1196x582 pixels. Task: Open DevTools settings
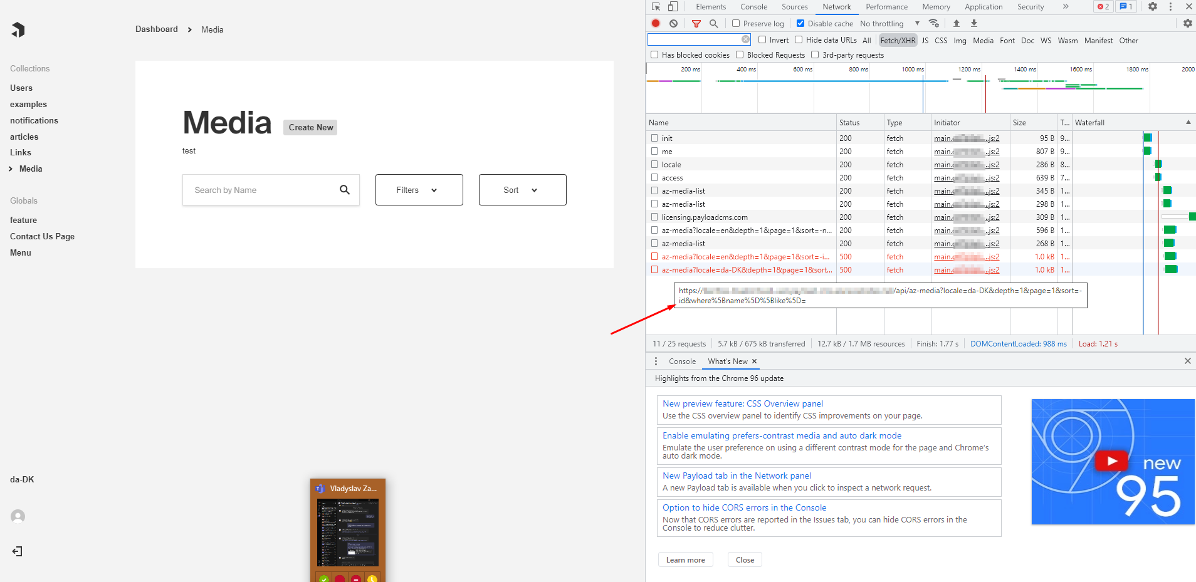tap(1153, 7)
